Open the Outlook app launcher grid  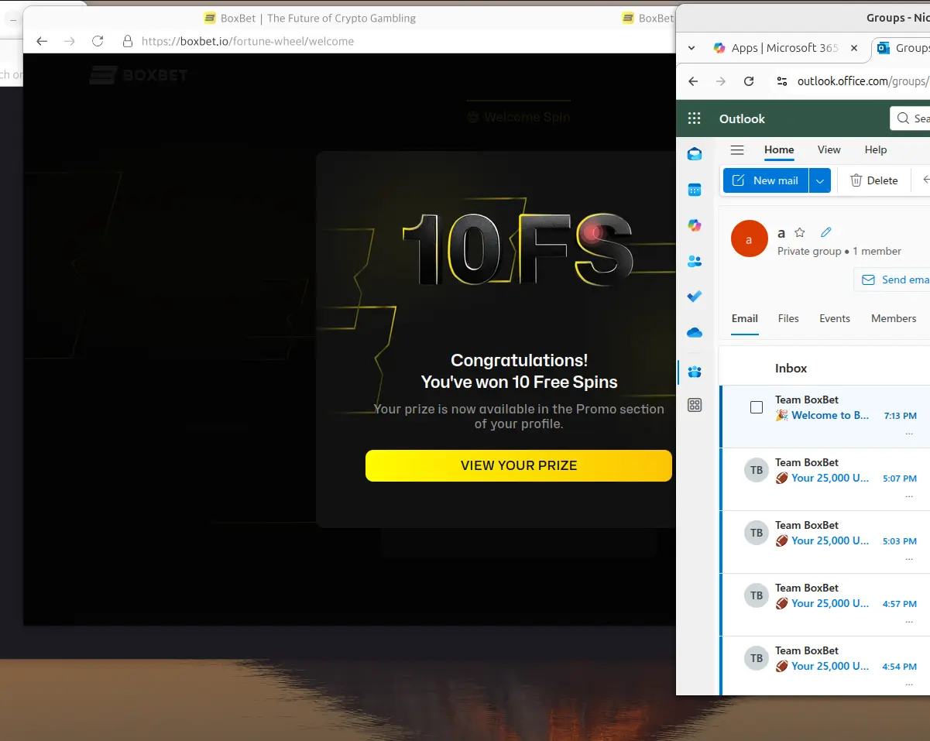(x=695, y=118)
